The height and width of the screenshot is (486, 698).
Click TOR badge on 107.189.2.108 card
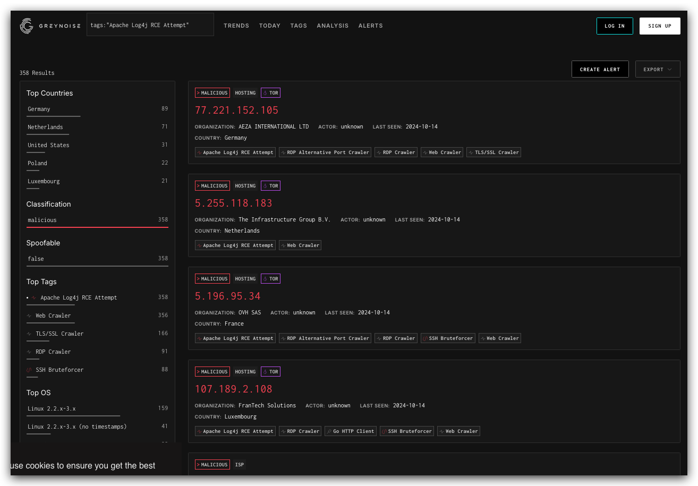(270, 372)
